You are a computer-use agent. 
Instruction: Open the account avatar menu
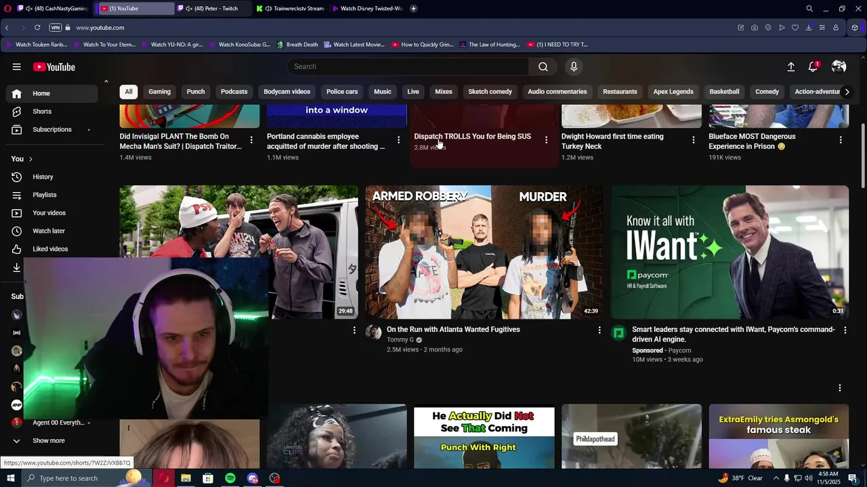839,67
